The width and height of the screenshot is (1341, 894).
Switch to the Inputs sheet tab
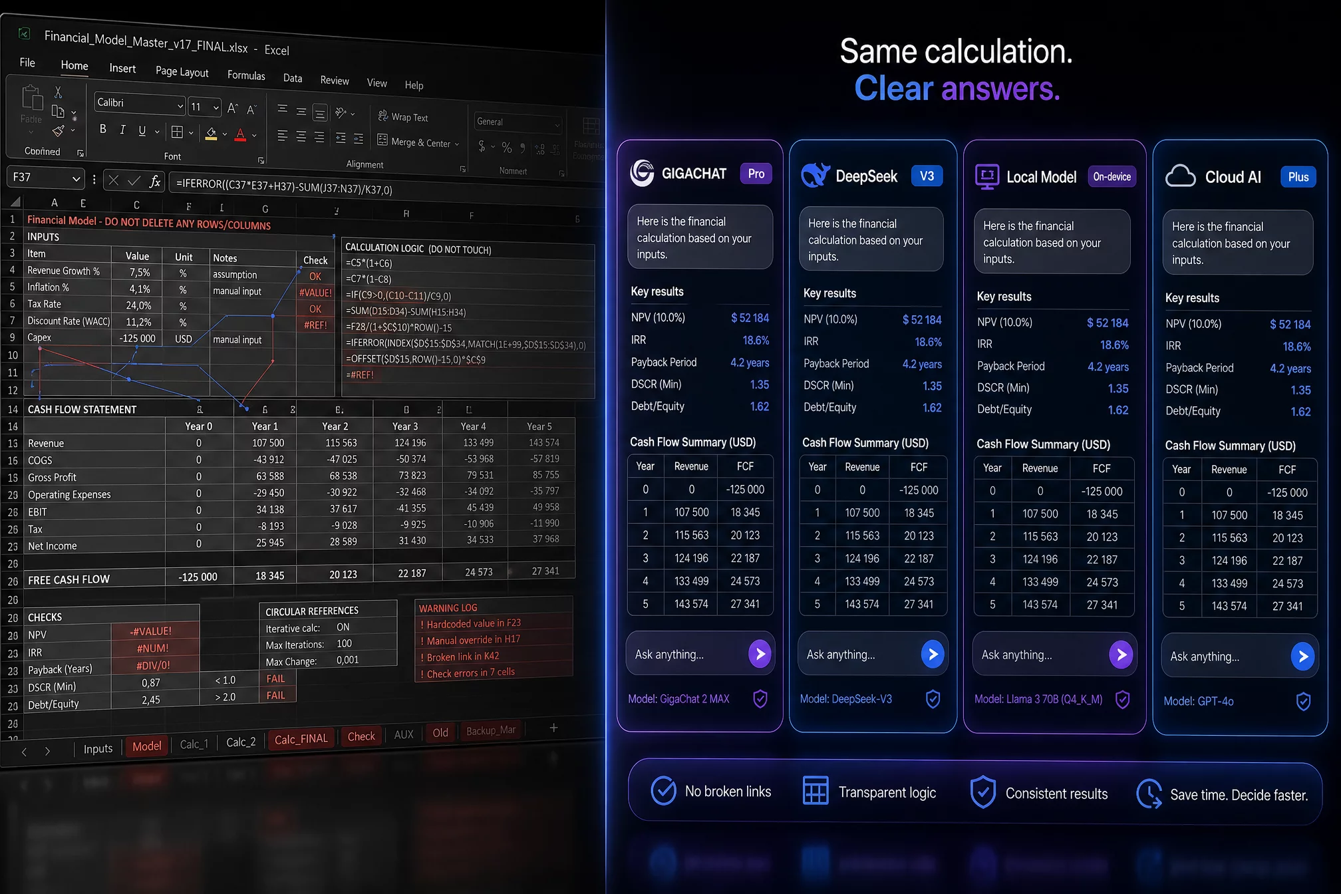(98, 749)
